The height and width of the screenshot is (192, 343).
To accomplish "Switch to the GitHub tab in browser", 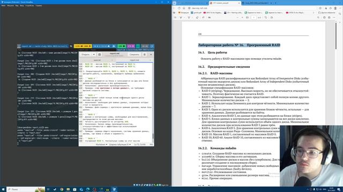I will pyautogui.click(x=256, y=3).
